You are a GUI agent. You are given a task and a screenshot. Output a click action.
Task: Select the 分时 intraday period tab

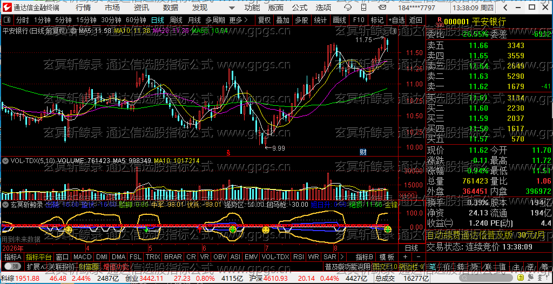(22, 20)
